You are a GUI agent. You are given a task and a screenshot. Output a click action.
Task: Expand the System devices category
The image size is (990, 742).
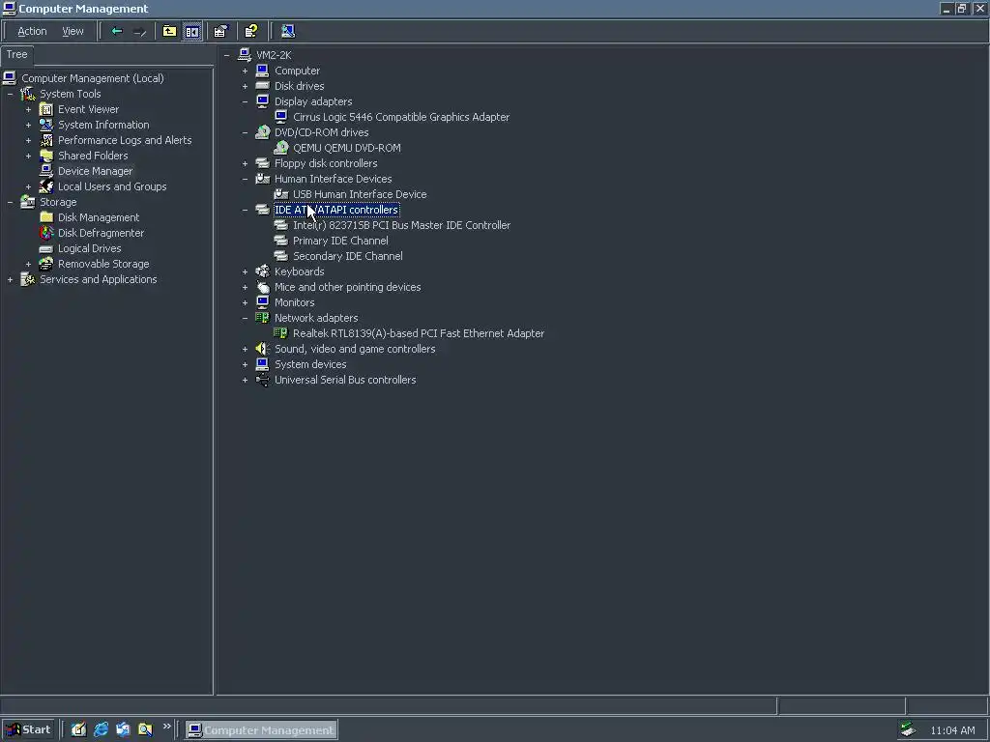tap(245, 364)
